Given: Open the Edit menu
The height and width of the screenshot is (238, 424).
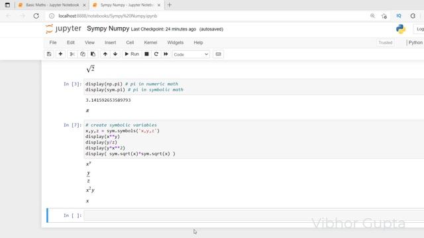Looking at the screenshot, I should (x=71, y=42).
